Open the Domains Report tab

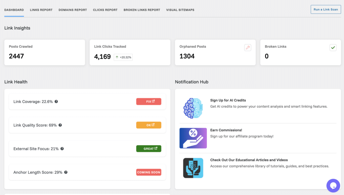pos(73,10)
